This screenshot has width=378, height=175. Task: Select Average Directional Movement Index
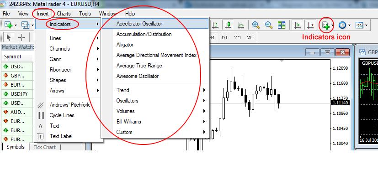[x=155, y=55]
